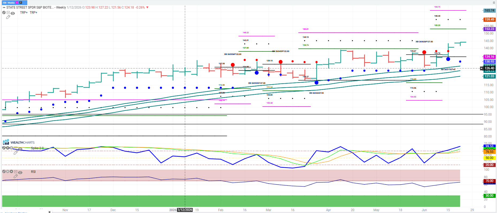Close the bottom panel with the X icon

(49, 212)
